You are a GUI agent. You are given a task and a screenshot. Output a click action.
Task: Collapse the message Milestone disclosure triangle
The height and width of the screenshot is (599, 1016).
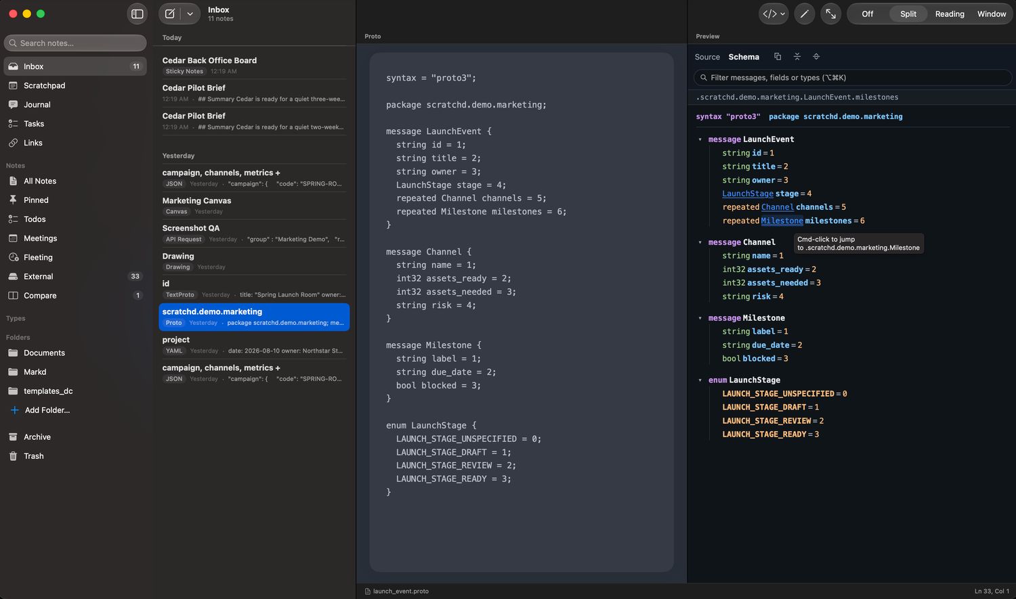point(700,318)
